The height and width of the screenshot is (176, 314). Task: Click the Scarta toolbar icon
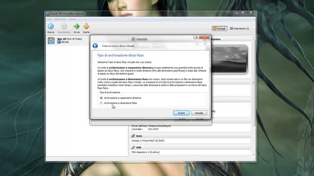tap(86, 26)
